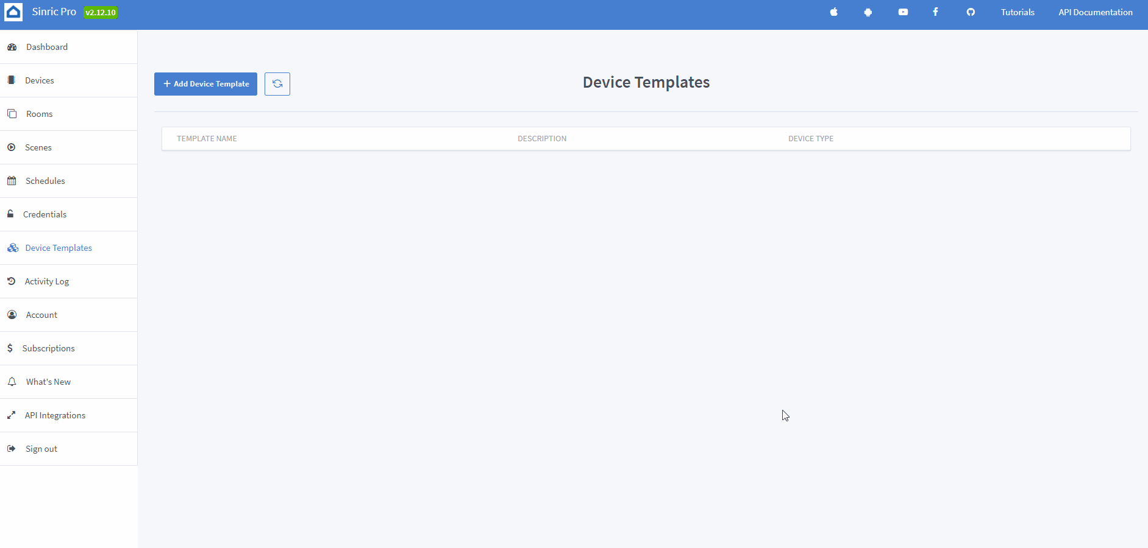Viewport: 1148px width, 548px height.
Task: Select the Activity Log history icon
Action: (12, 281)
